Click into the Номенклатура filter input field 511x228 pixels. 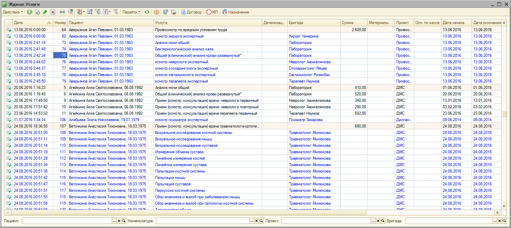click(202, 221)
